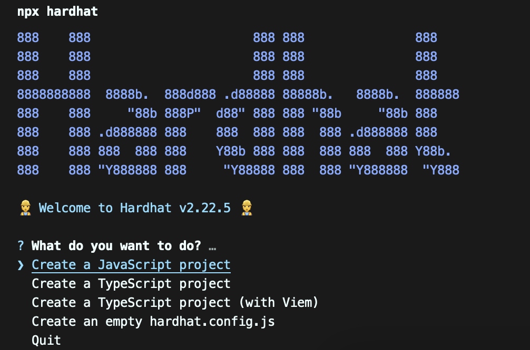
Task: Click the worker emoji before Welcome
Action: (x=24, y=208)
